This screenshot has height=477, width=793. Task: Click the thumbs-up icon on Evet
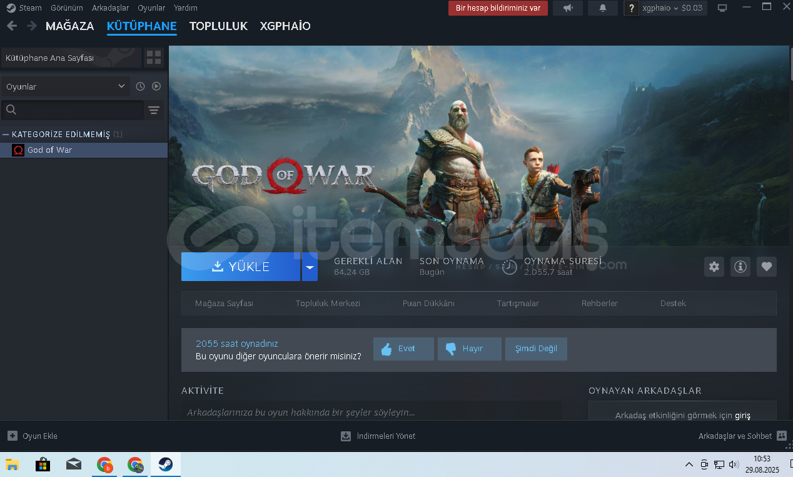pyautogui.click(x=386, y=349)
